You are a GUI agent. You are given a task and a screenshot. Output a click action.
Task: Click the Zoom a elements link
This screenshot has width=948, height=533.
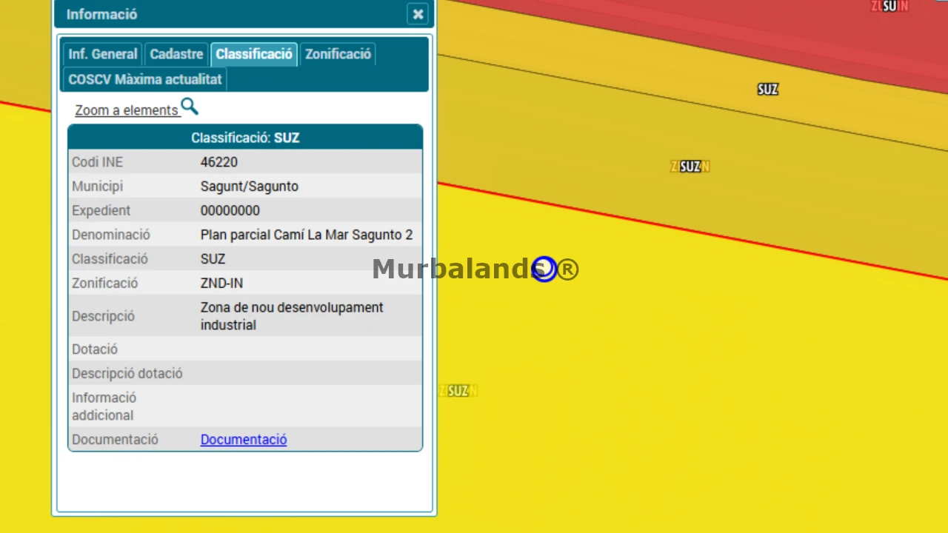(127, 110)
